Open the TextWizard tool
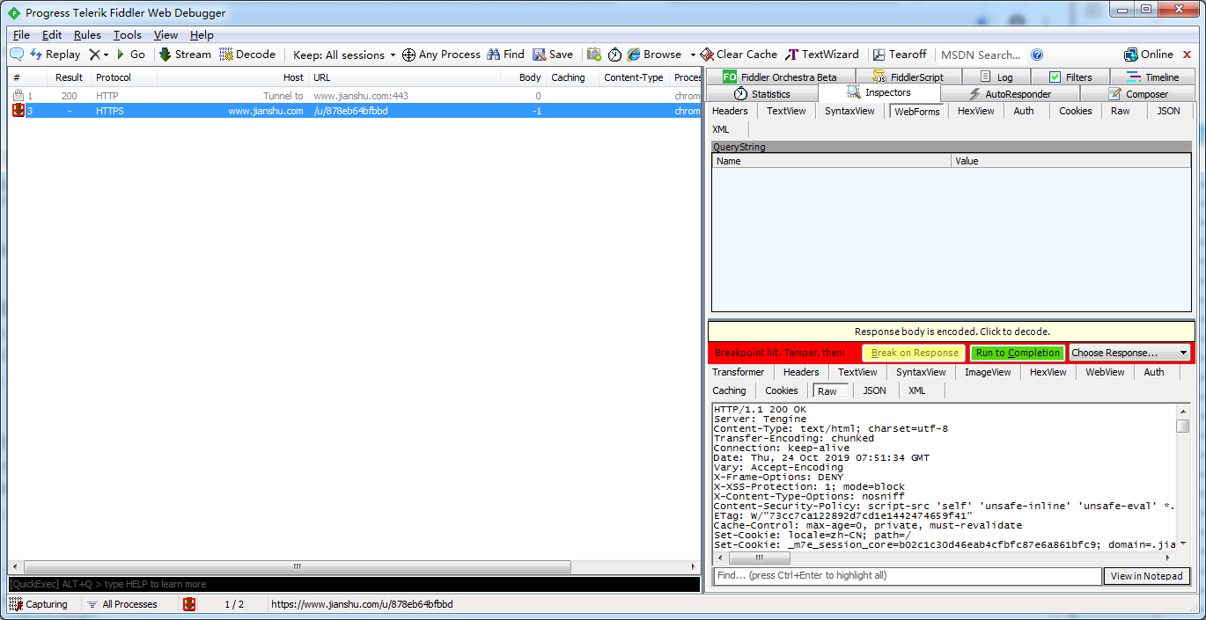This screenshot has height=620, width=1206. 821,55
